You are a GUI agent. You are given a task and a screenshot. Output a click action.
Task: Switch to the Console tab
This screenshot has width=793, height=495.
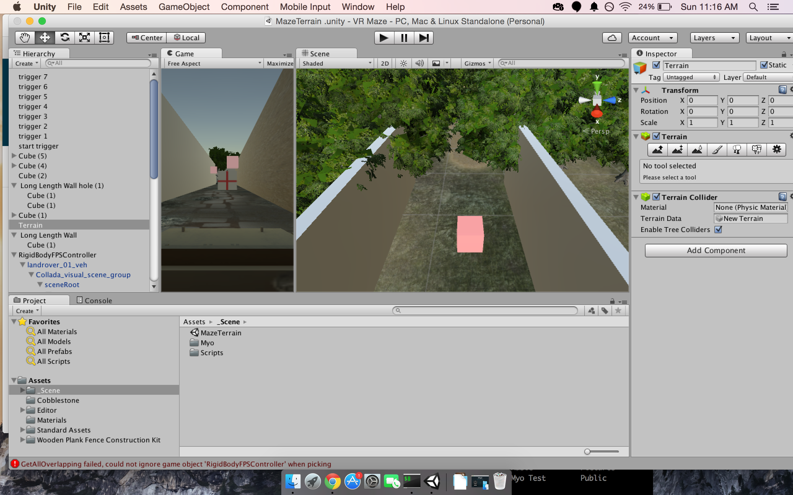(94, 300)
